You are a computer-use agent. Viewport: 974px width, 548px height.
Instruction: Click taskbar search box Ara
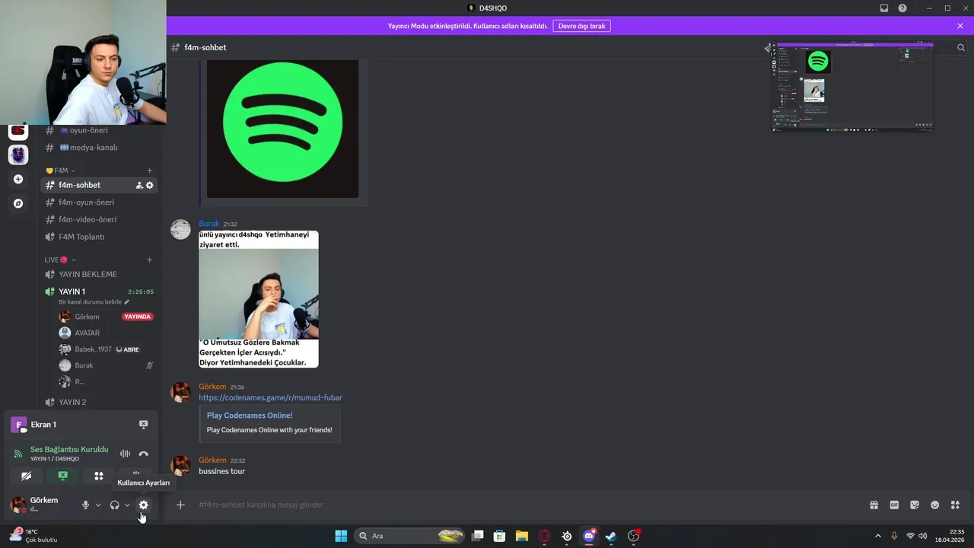411,536
